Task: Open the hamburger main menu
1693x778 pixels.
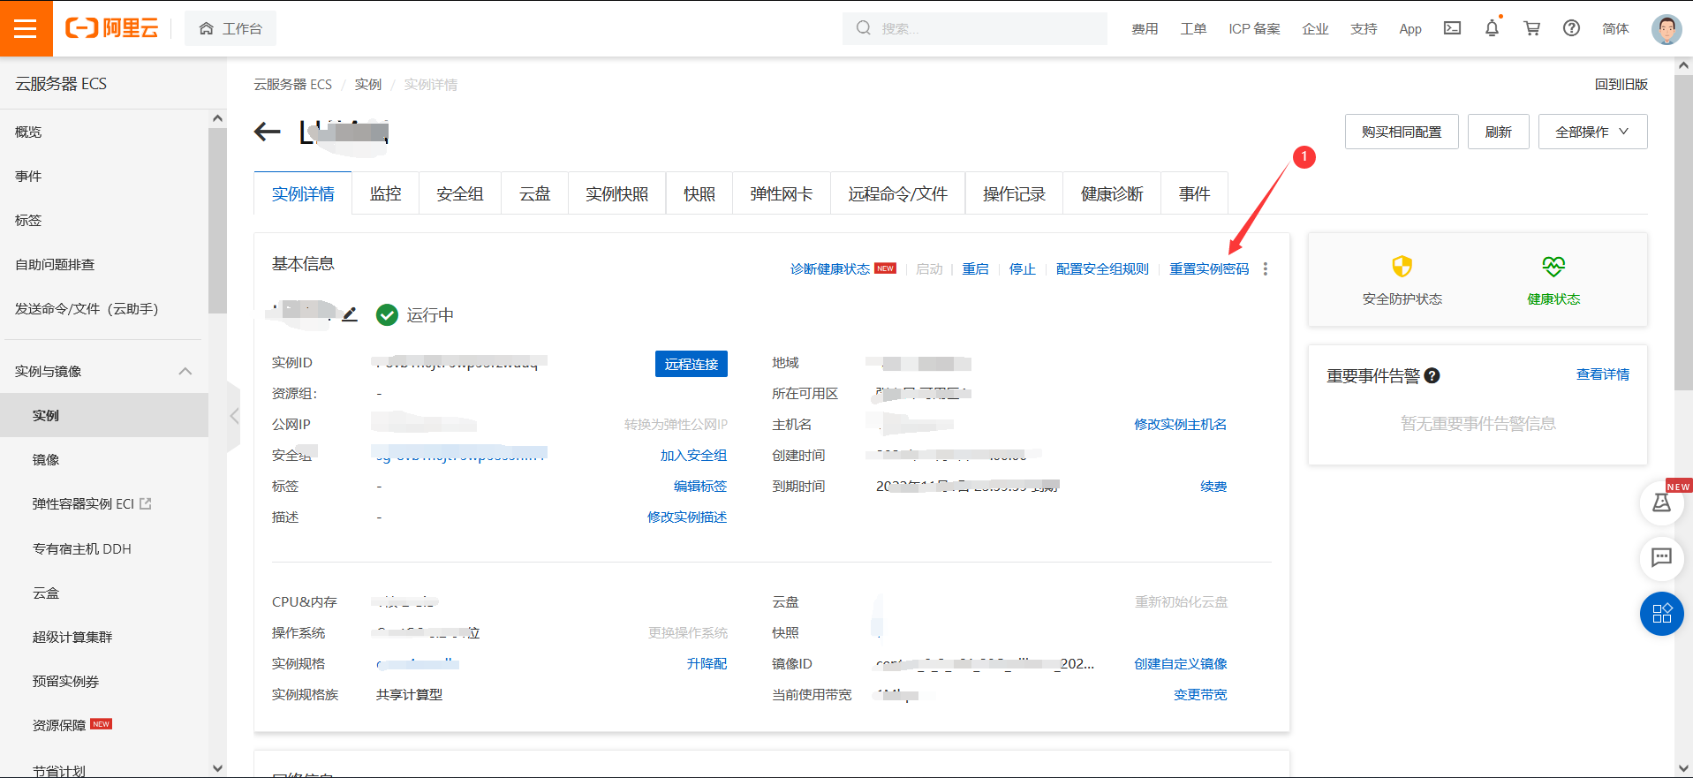Action: (26, 28)
